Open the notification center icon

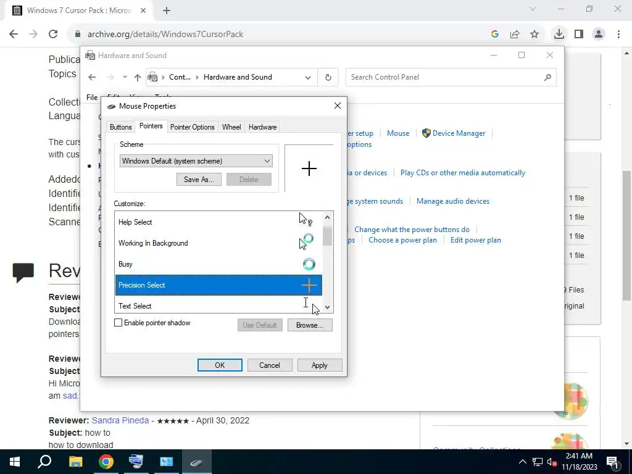613,462
